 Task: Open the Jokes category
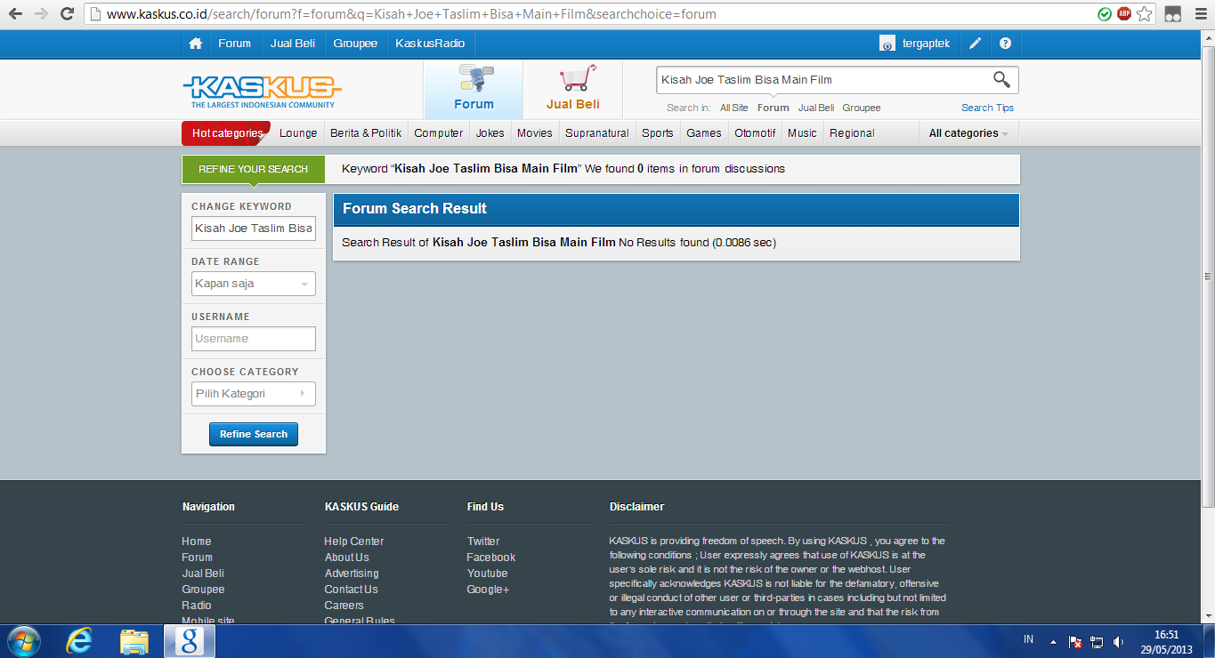pos(490,133)
